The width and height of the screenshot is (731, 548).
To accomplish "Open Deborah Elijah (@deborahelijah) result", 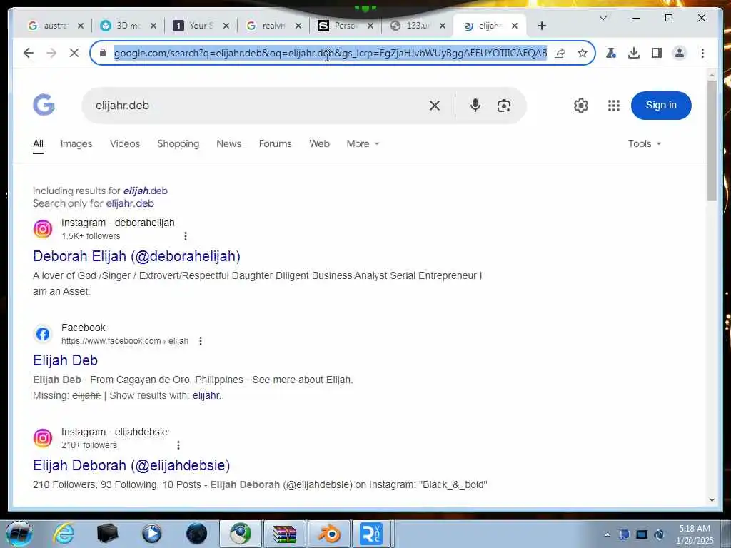I will coord(136,256).
